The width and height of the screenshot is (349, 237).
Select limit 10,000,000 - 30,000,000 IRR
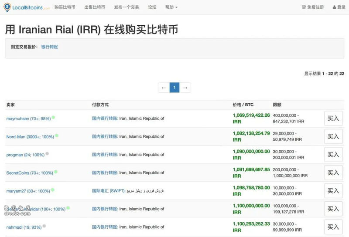pyautogui.click(x=287, y=191)
